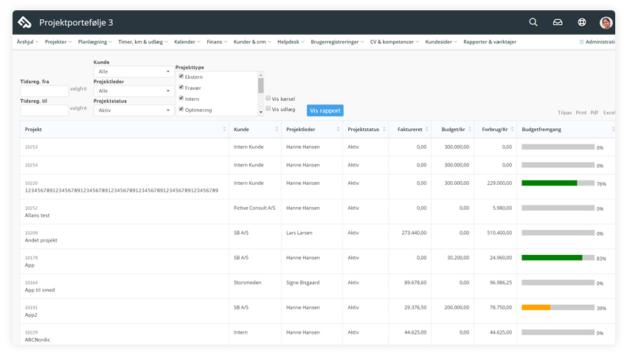Enable the Vis udlæg checkbox
The width and height of the screenshot is (627, 355).
pos(269,108)
